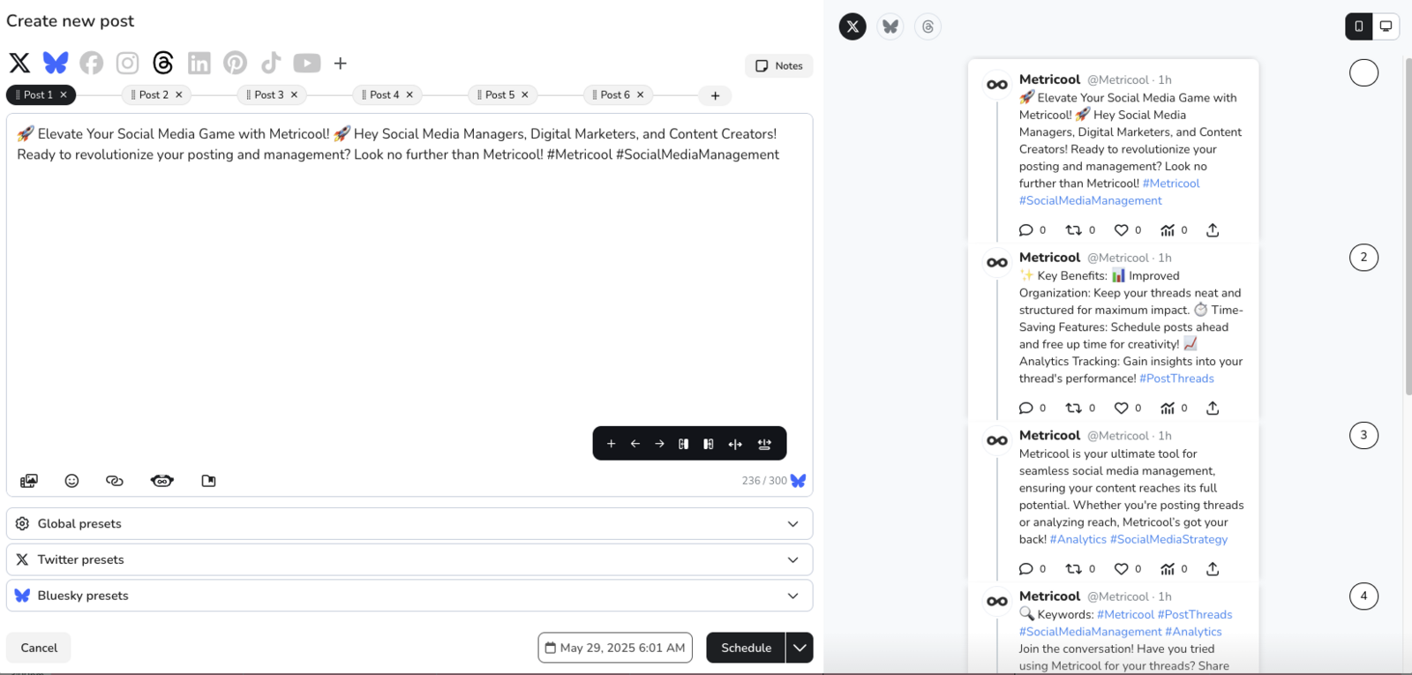The height and width of the screenshot is (675, 1412).
Task: Click the Cancel button
Action: (39, 648)
